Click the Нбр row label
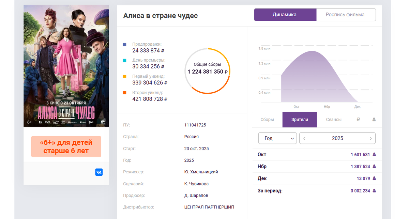 click(x=262, y=167)
